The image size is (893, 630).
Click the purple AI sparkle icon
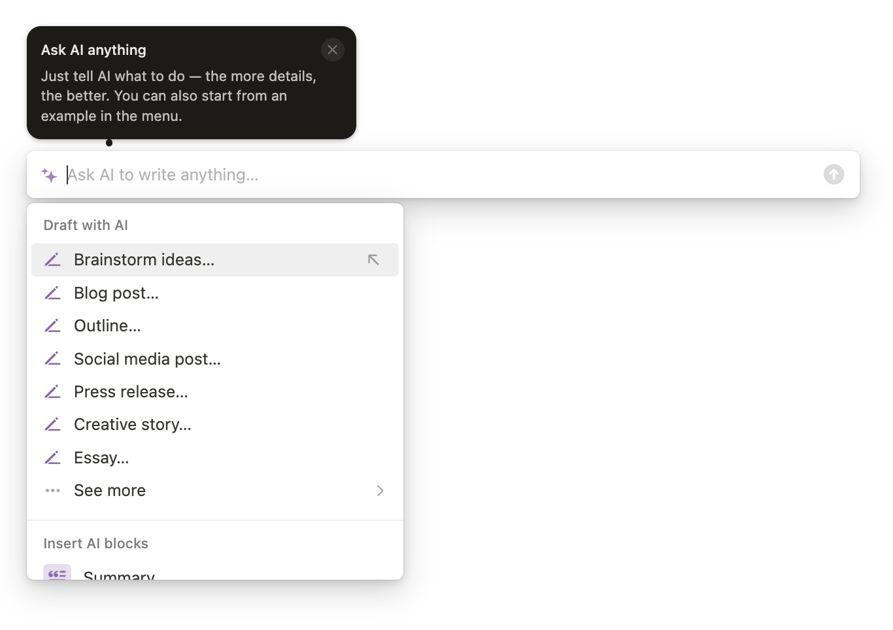(x=49, y=174)
